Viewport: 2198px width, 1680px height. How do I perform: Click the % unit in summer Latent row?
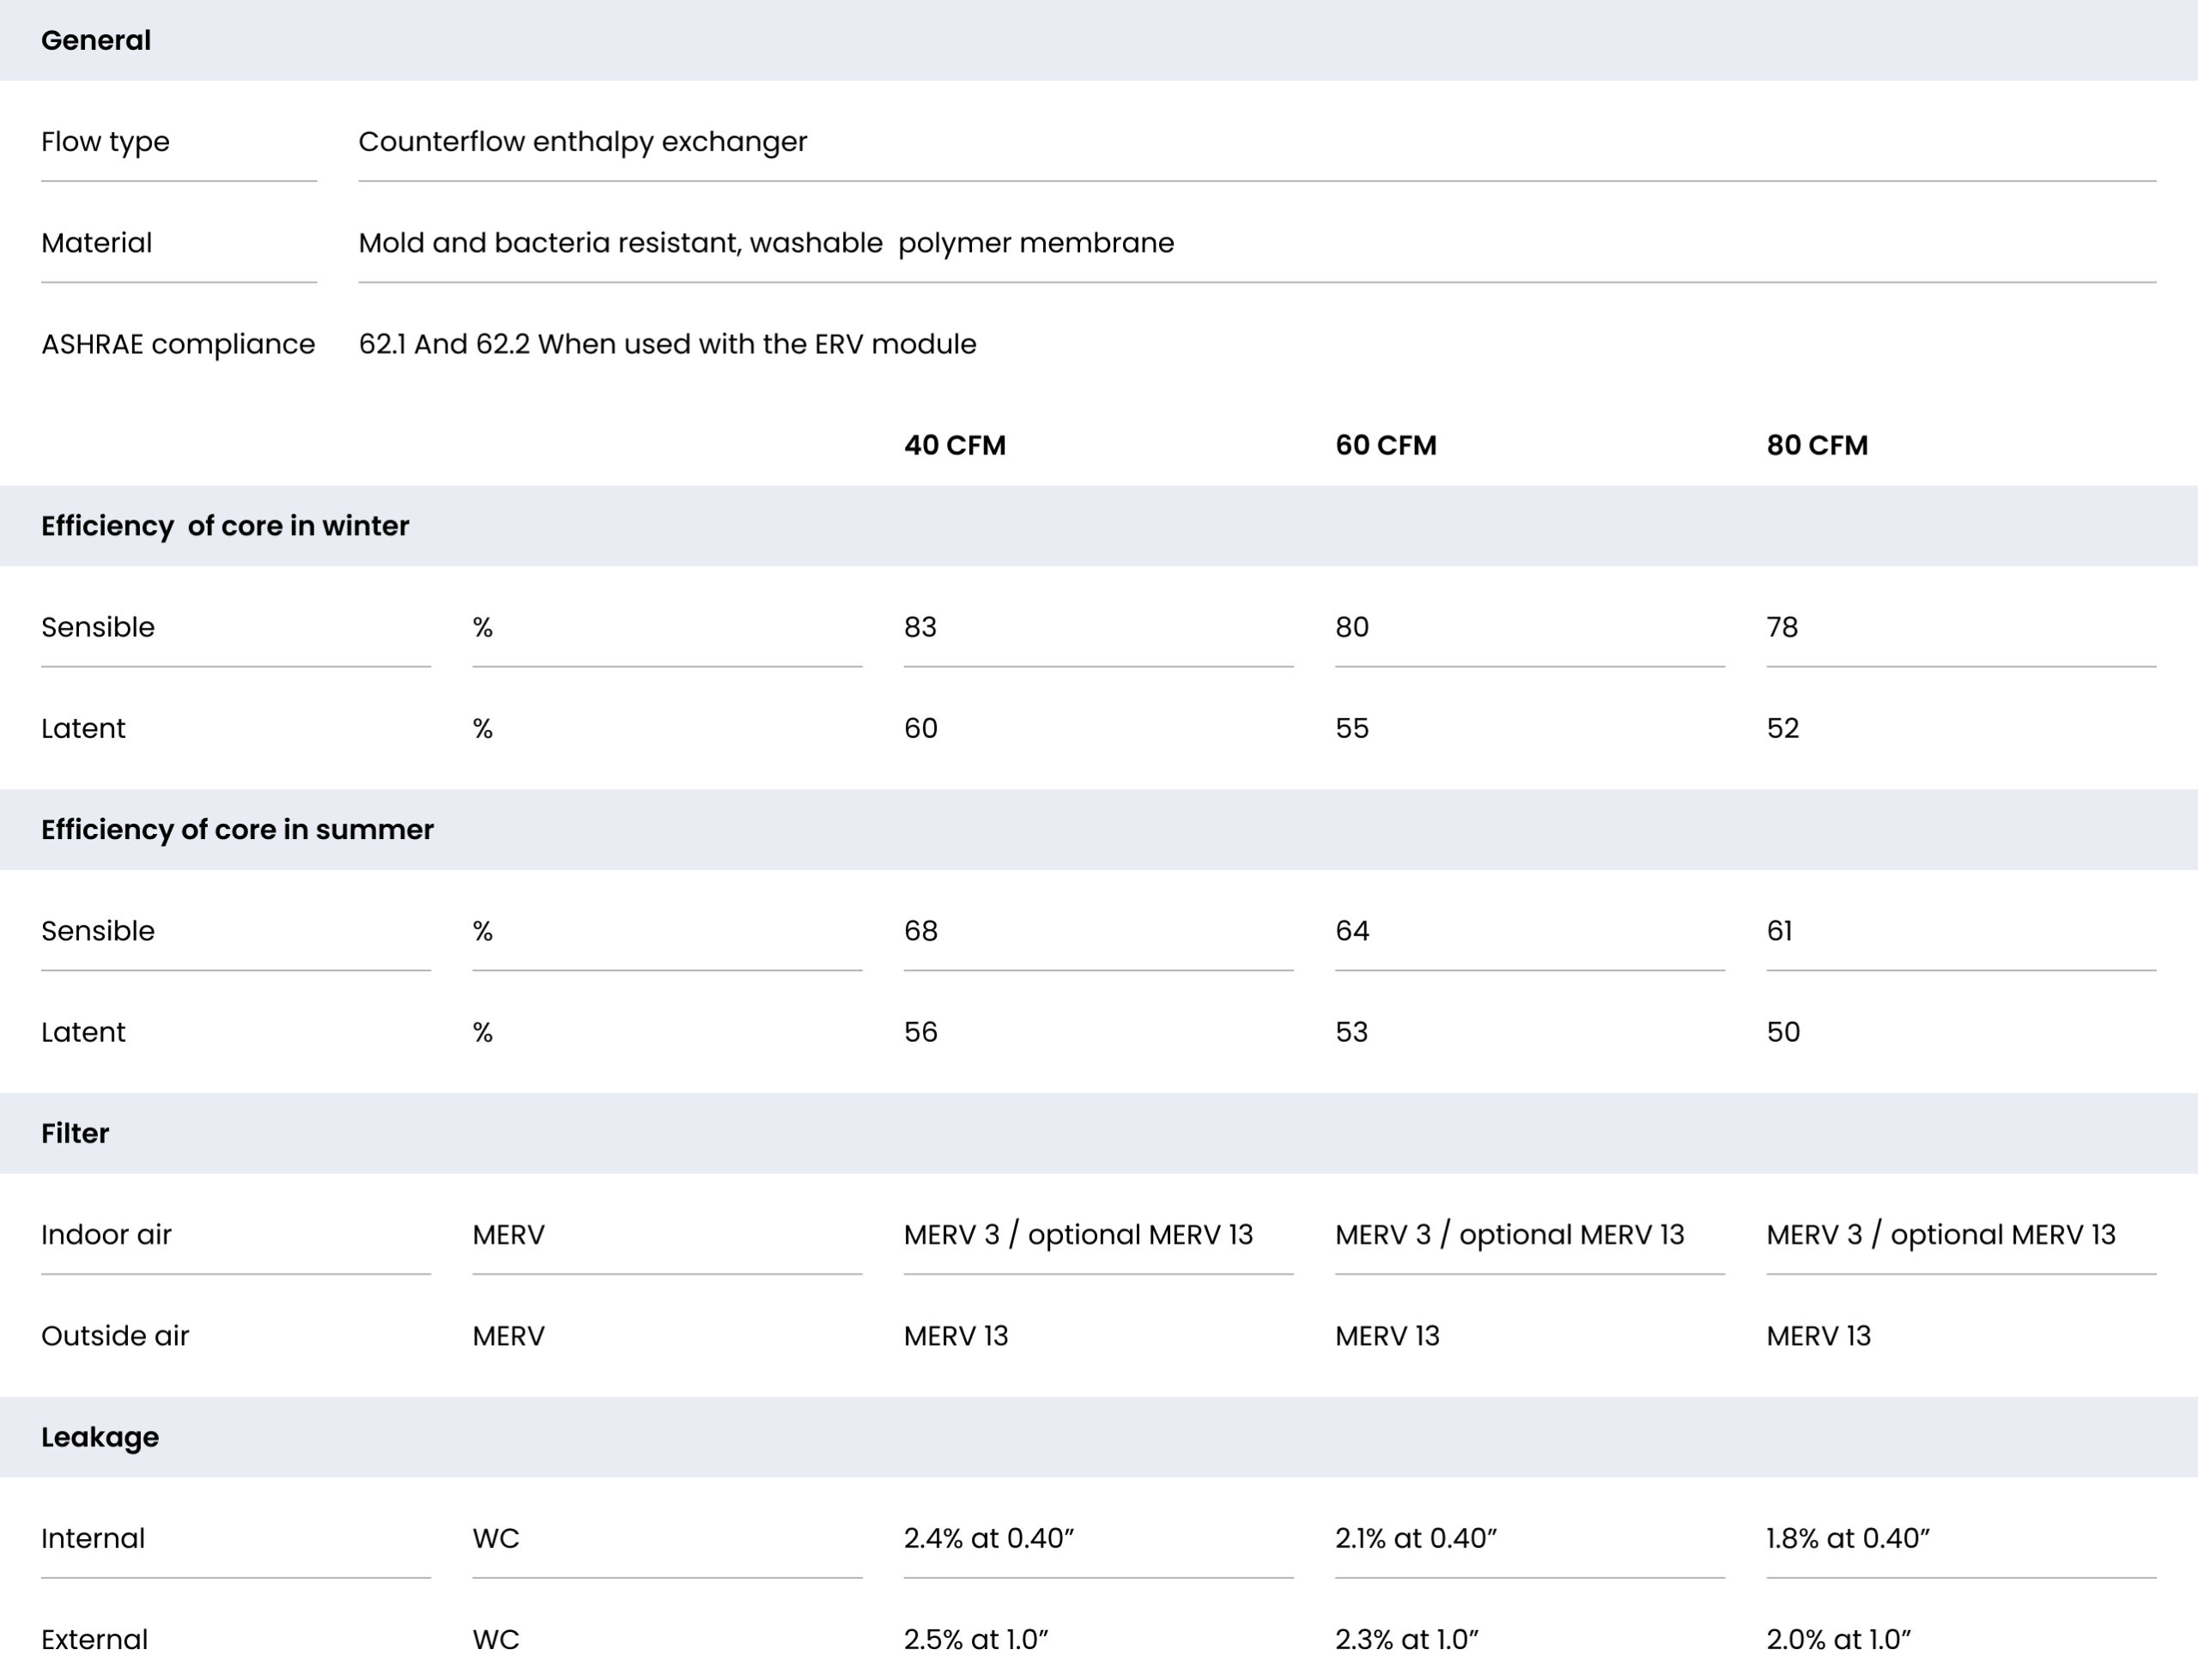click(x=483, y=1032)
